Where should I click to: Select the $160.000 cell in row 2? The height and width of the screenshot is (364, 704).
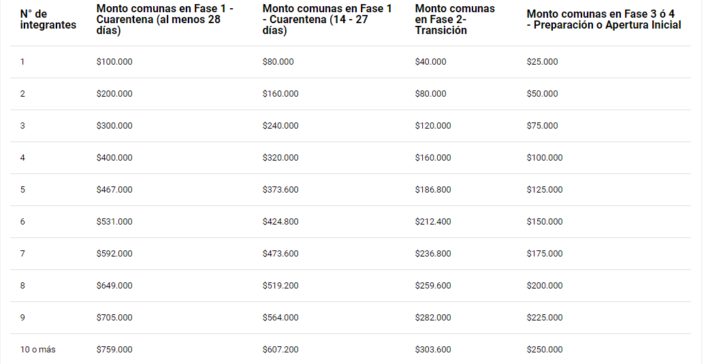281,94
